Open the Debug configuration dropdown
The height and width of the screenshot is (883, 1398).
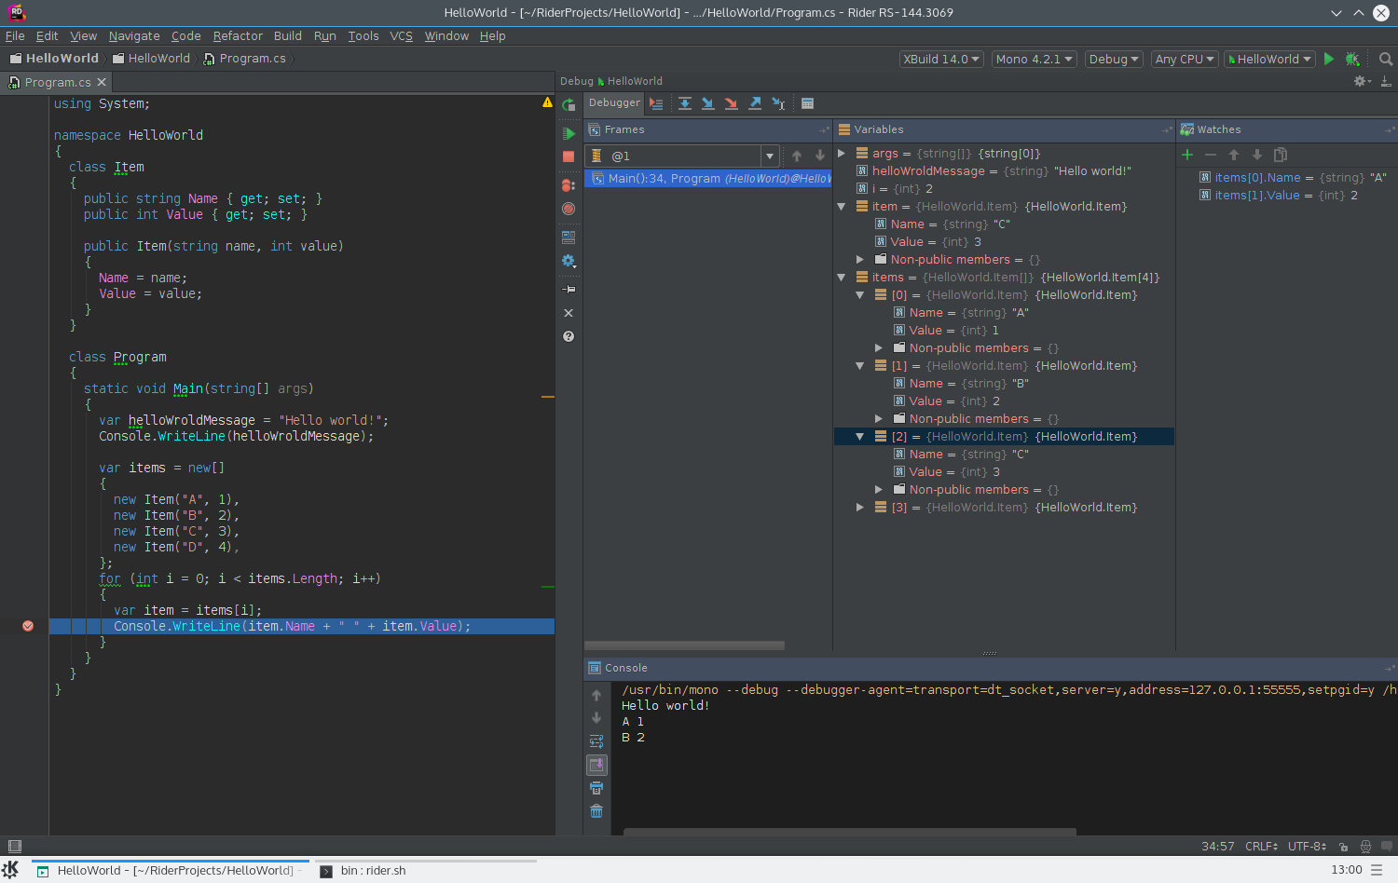1114,58
